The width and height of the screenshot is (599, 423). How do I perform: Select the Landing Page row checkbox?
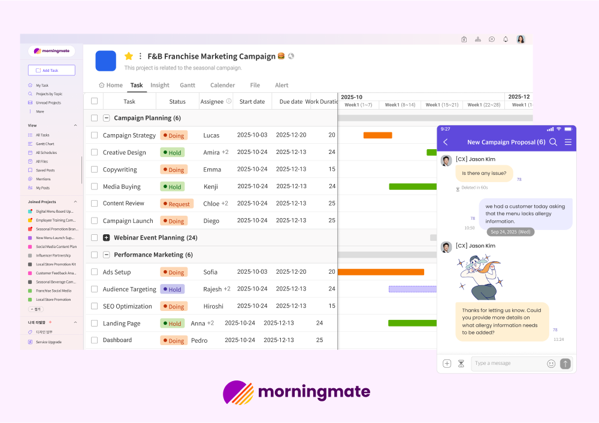94,324
